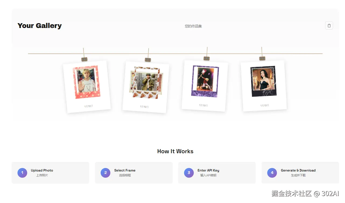This screenshot has height=203, width=345.
Task: Click the number 4 step circle
Action: pyautogui.click(x=272, y=173)
